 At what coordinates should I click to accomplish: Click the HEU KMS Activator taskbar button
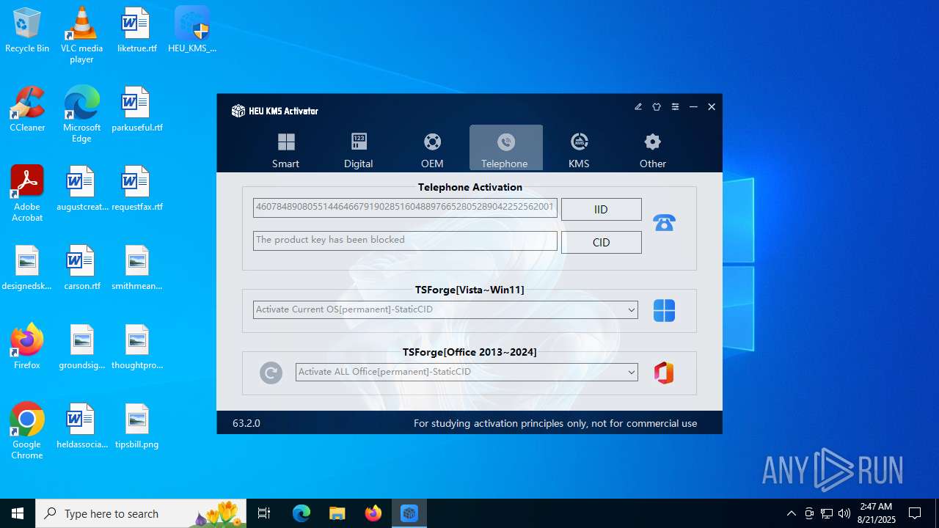(x=409, y=513)
